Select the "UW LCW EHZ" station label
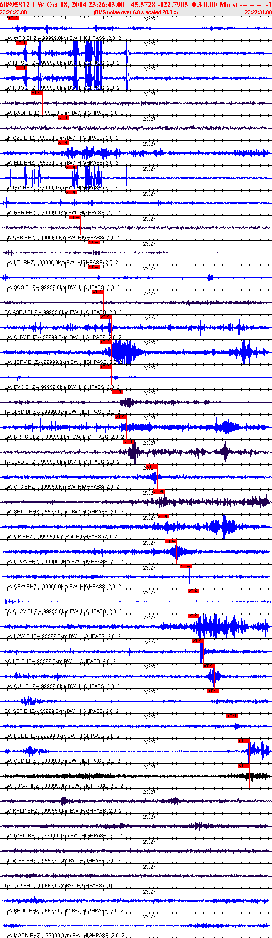The image size is (272, 938). coord(20,636)
